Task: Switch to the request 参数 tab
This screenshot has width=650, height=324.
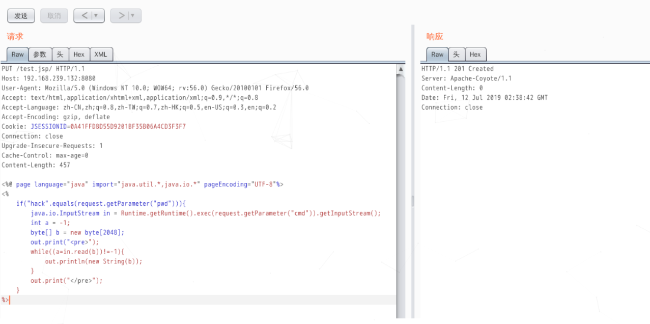Action: pos(40,55)
